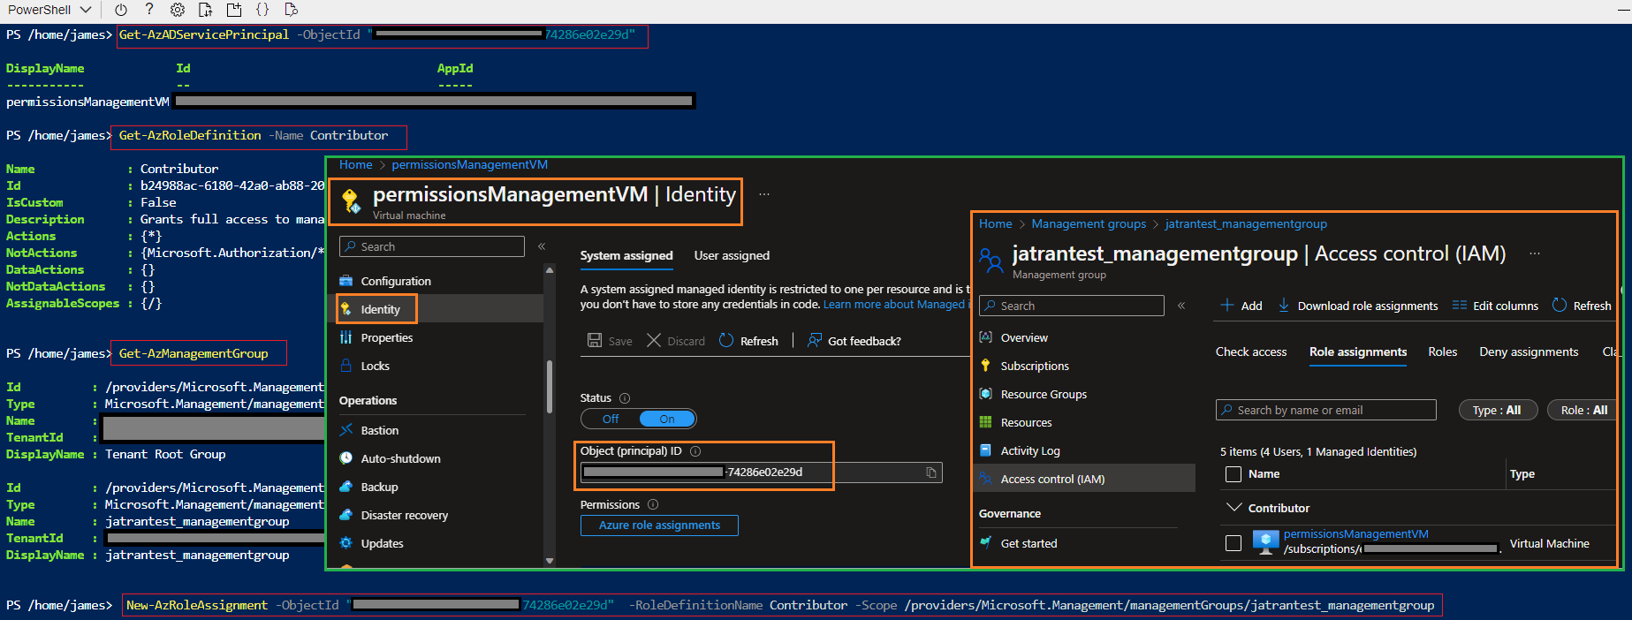The height and width of the screenshot is (620, 1632).
Task: Click the VM menu scrollbar down arrow
Action: pos(550,560)
